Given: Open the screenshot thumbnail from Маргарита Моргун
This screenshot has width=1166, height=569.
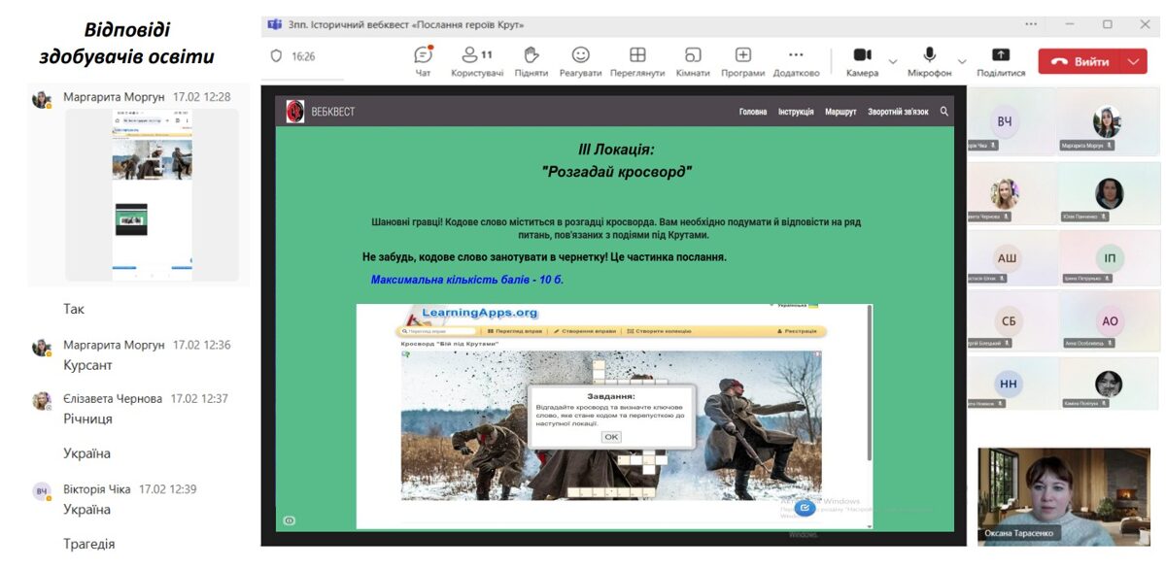Looking at the screenshot, I should click(152, 194).
